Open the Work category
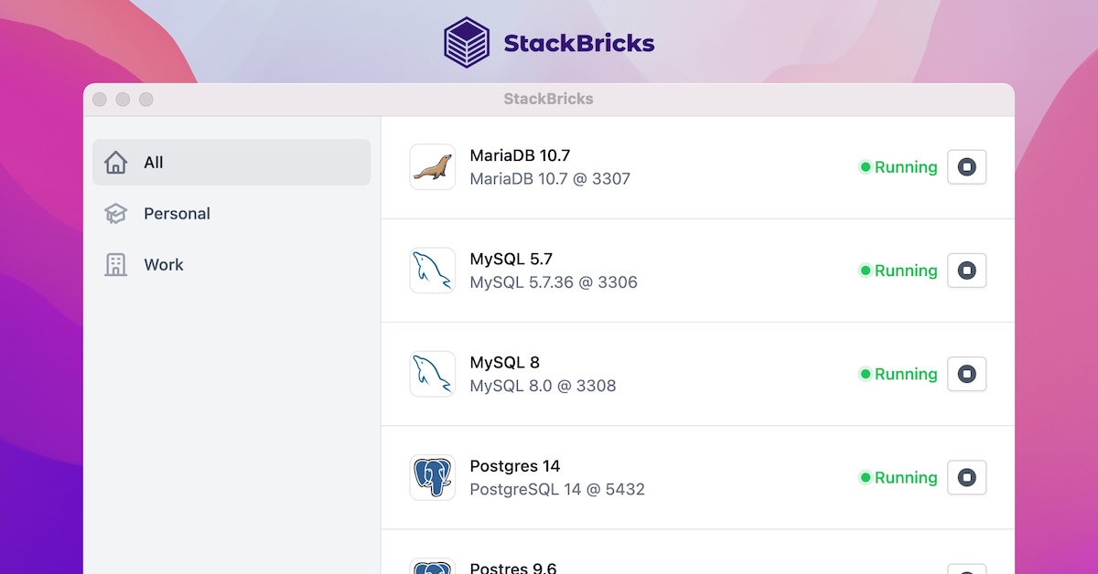This screenshot has width=1098, height=574. point(164,264)
